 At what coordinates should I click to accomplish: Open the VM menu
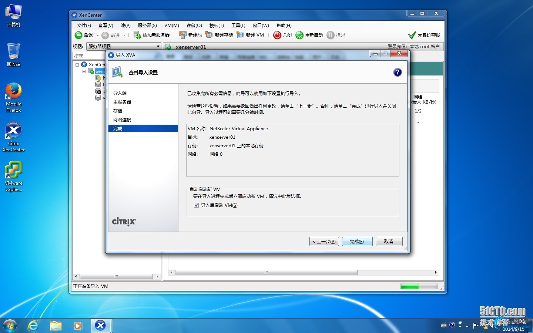pos(171,26)
